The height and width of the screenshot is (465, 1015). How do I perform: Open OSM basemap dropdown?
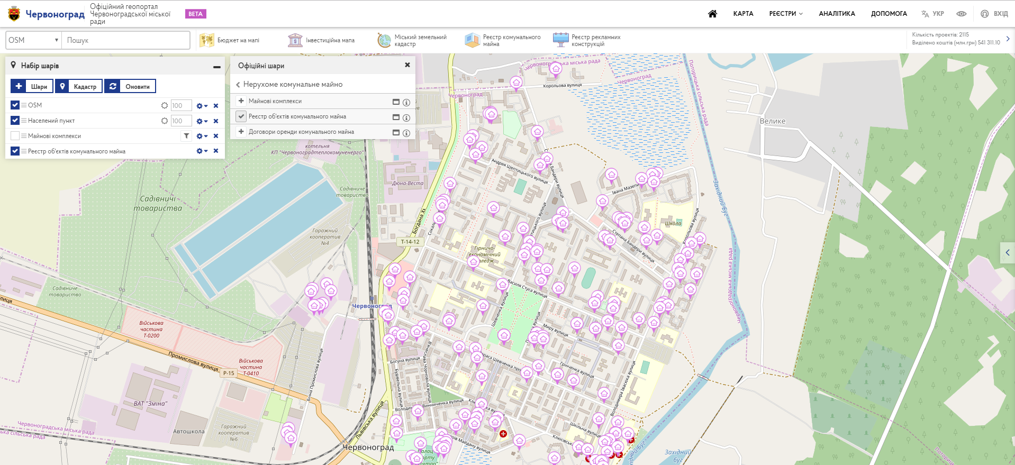click(x=33, y=40)
